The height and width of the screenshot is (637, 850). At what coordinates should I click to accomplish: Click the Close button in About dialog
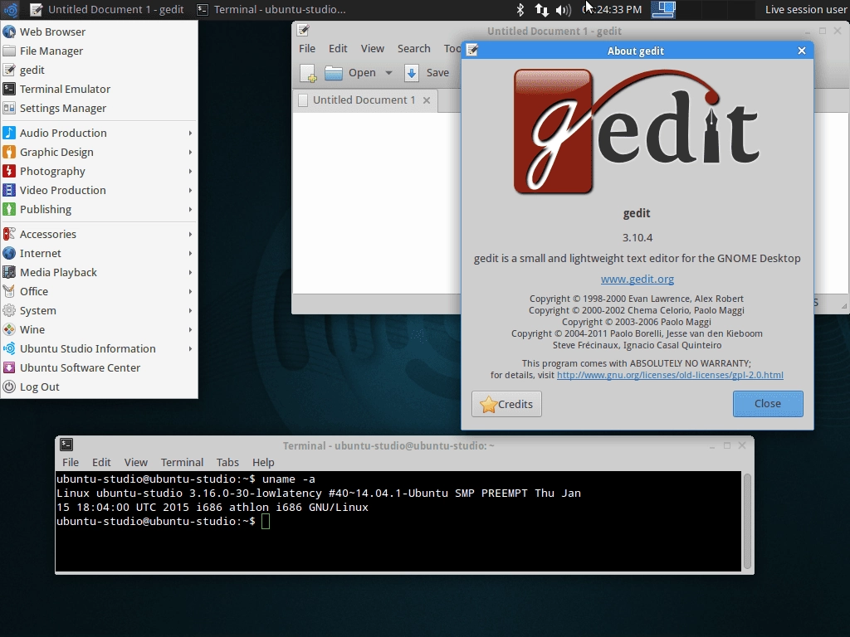coord(768,404)
